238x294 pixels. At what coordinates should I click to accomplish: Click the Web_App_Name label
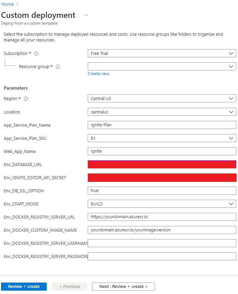pyautogui.click(x=19, y=152)
